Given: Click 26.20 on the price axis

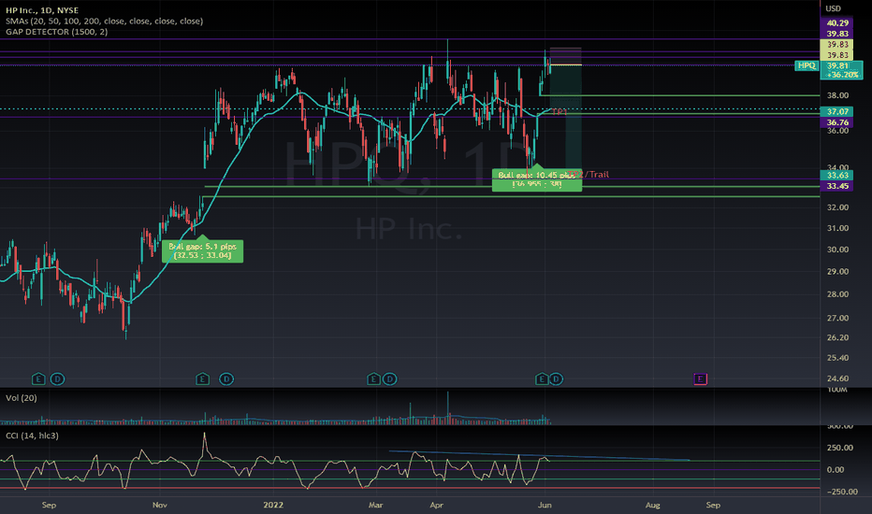Looking at the screenshot, I should click(837, 338).
